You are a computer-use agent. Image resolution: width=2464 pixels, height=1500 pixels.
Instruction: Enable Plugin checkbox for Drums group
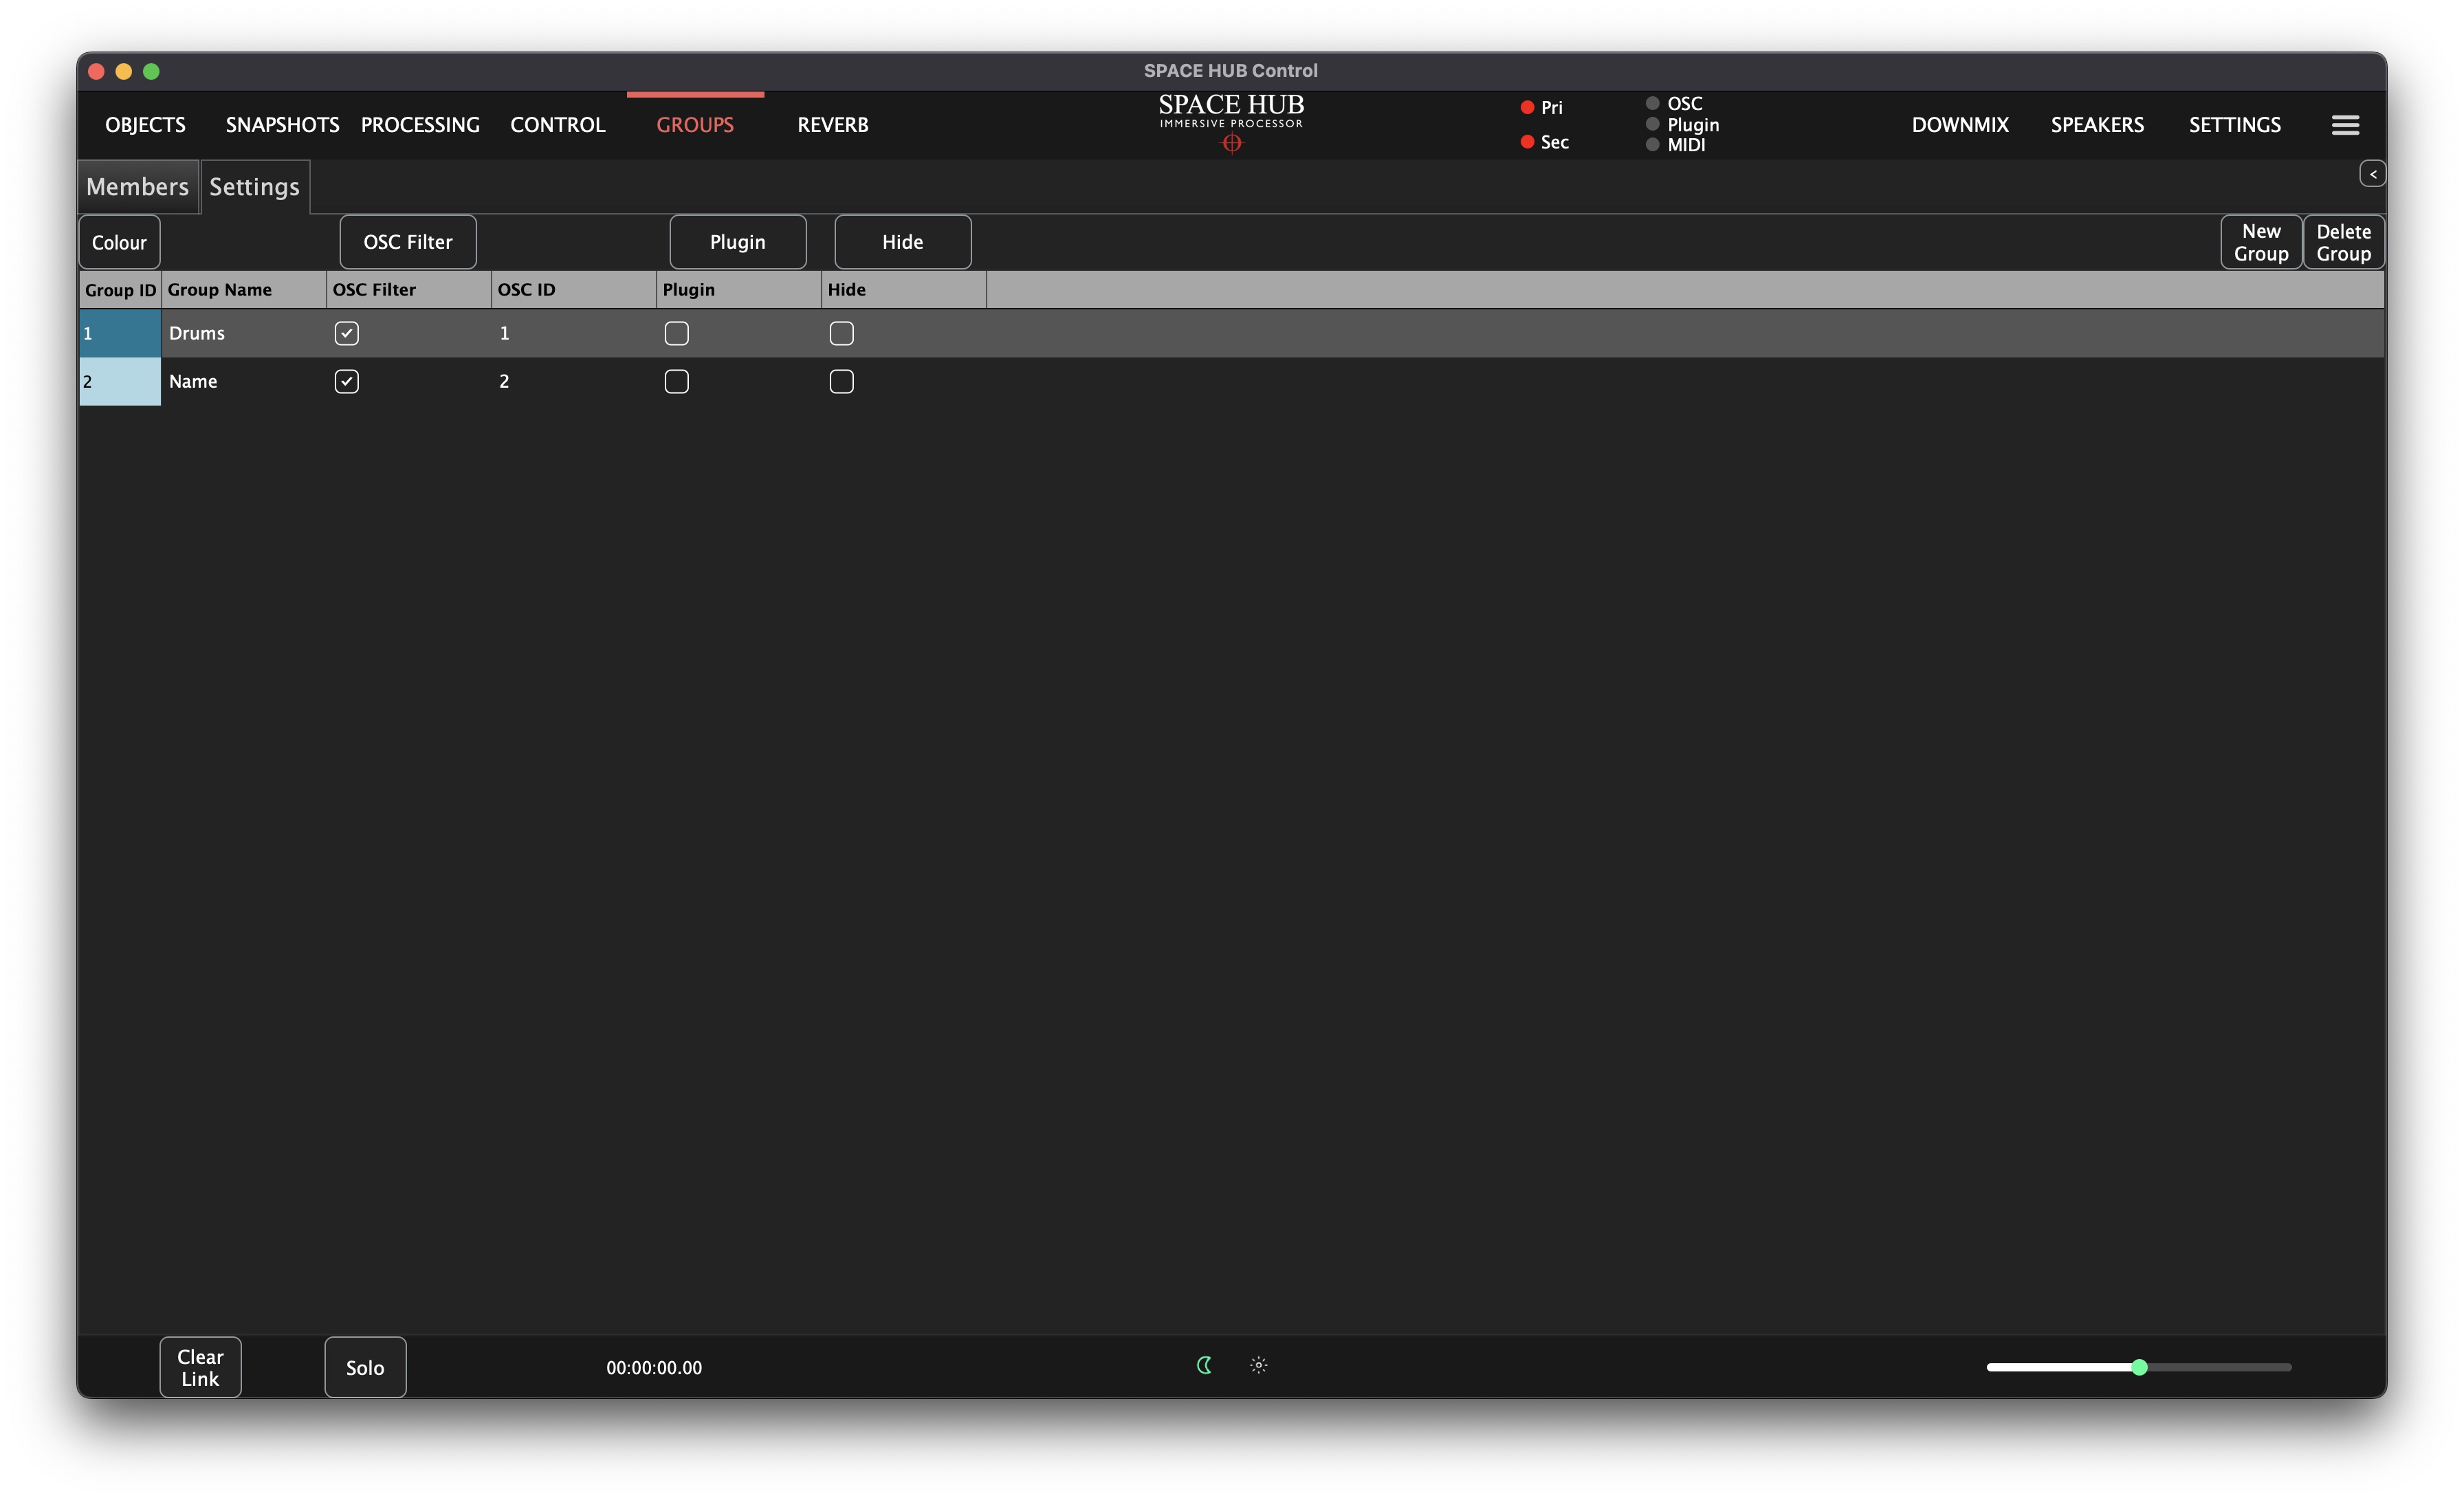coord(676,333)
